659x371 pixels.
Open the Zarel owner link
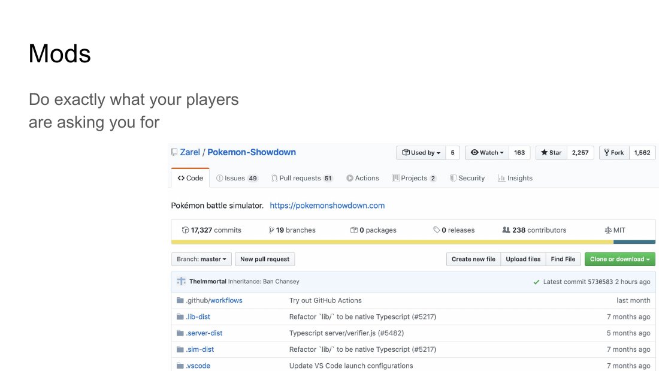tap(190, 152)
